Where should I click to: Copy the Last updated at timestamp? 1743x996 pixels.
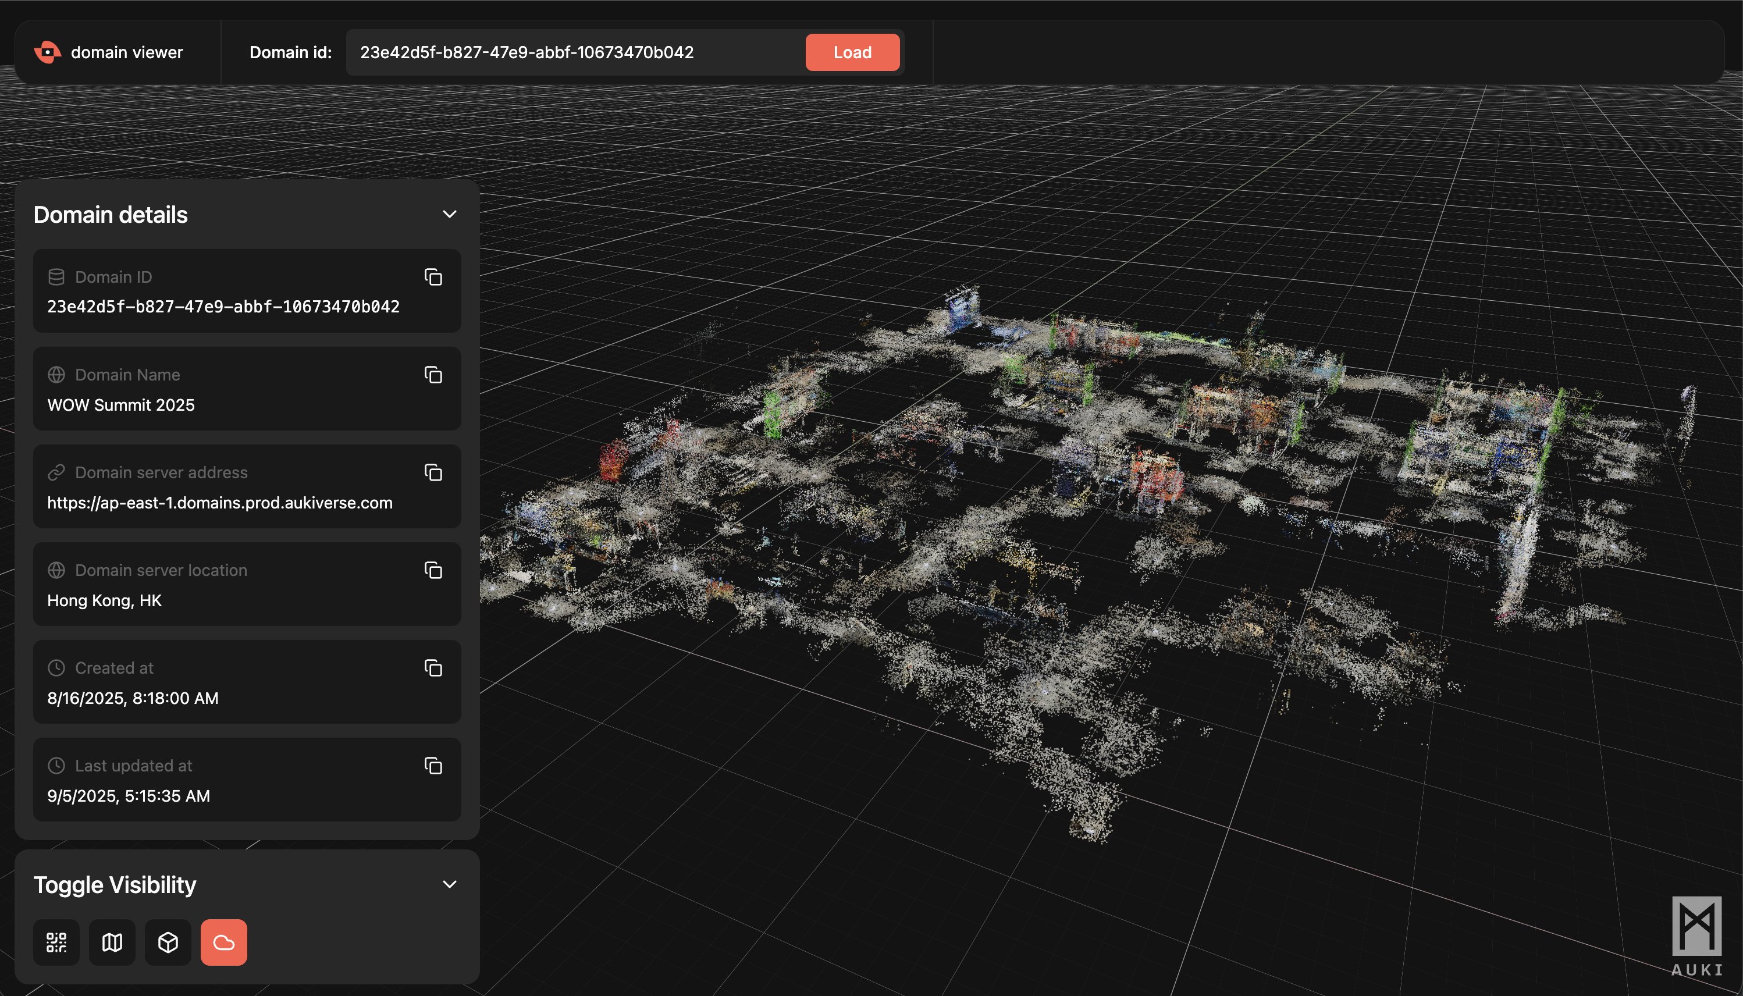433,766
